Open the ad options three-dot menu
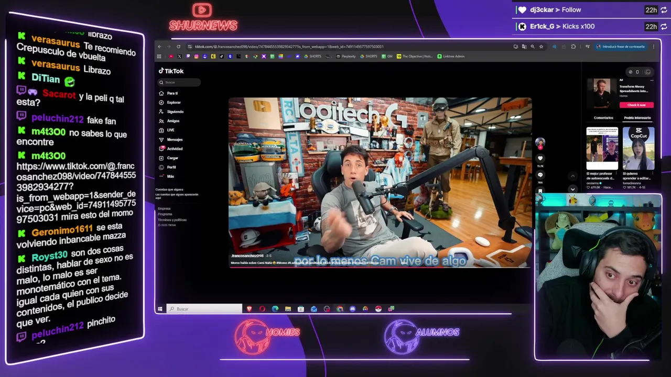671x377 pixels. click(x=652, y=81)
